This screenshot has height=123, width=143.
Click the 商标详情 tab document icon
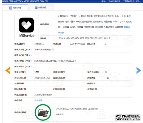[11, 8]
